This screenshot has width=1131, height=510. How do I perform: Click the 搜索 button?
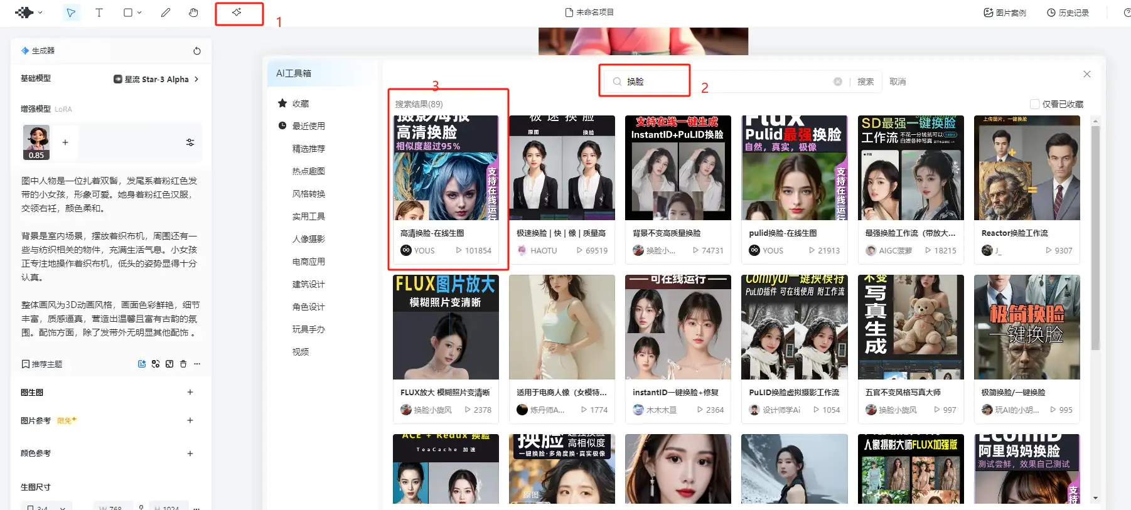(866, 82)
